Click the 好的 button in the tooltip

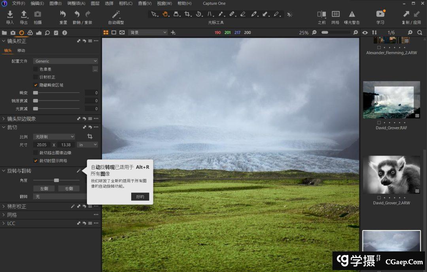point(140,196)
